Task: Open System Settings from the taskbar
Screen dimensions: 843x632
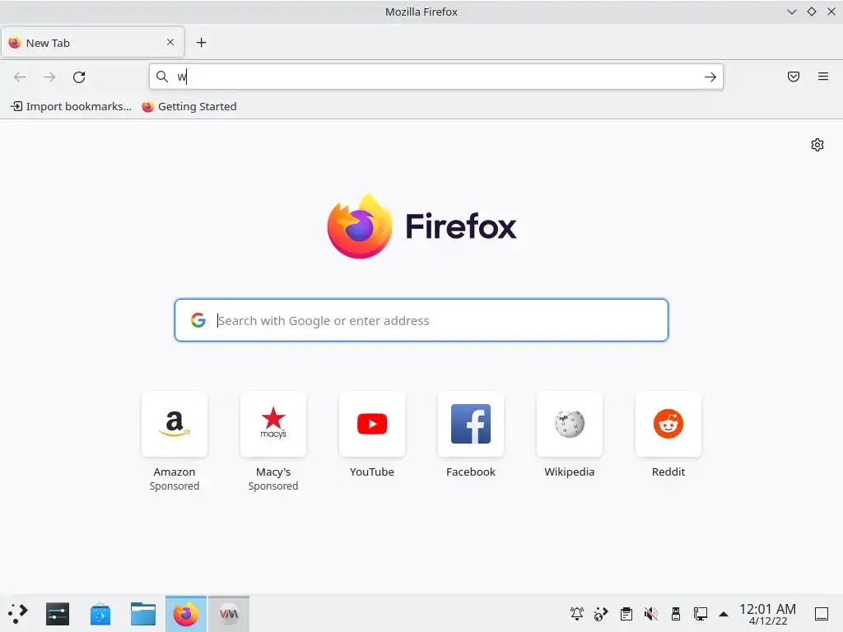Action: click(x=58, y=614)
